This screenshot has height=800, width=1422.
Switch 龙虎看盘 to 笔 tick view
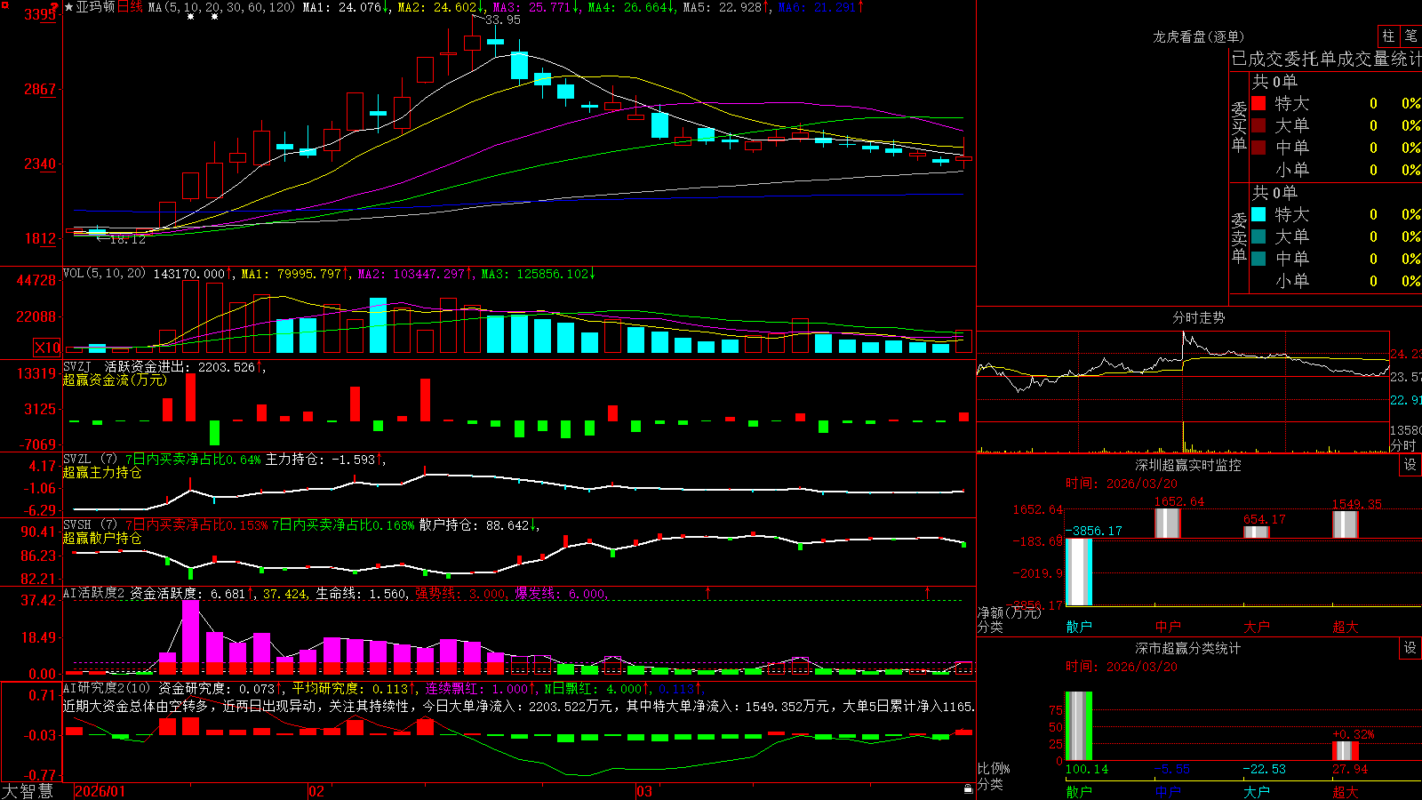[x=1410, y=36]
